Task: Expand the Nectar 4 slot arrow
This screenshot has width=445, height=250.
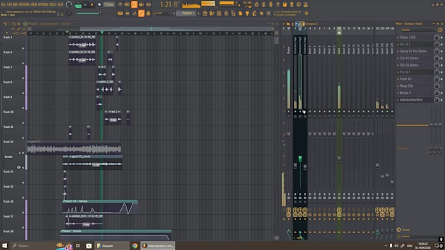Action: pos(398,93)
